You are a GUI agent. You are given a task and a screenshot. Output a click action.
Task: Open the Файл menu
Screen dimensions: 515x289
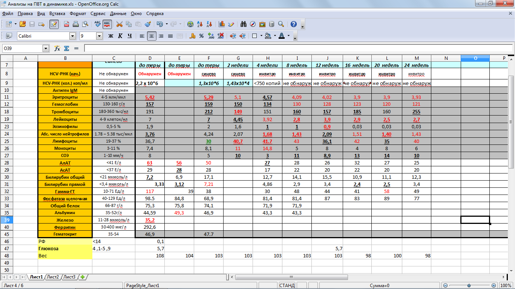8,13
